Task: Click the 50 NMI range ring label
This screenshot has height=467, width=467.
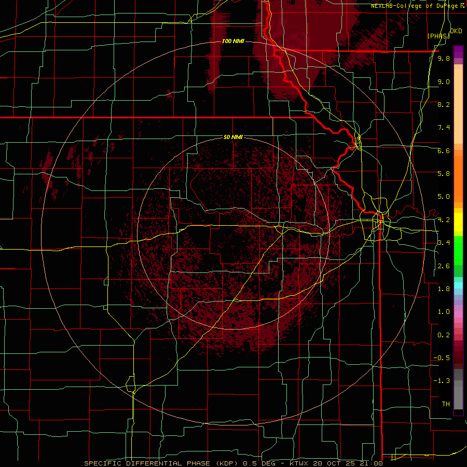Action: [233, 137]
